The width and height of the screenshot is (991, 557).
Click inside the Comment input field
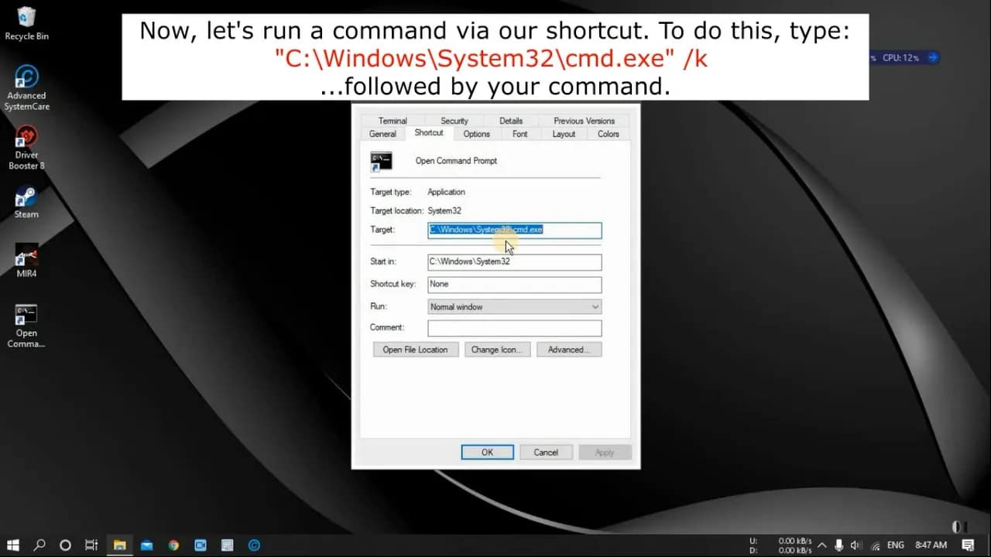coord(514,328)
